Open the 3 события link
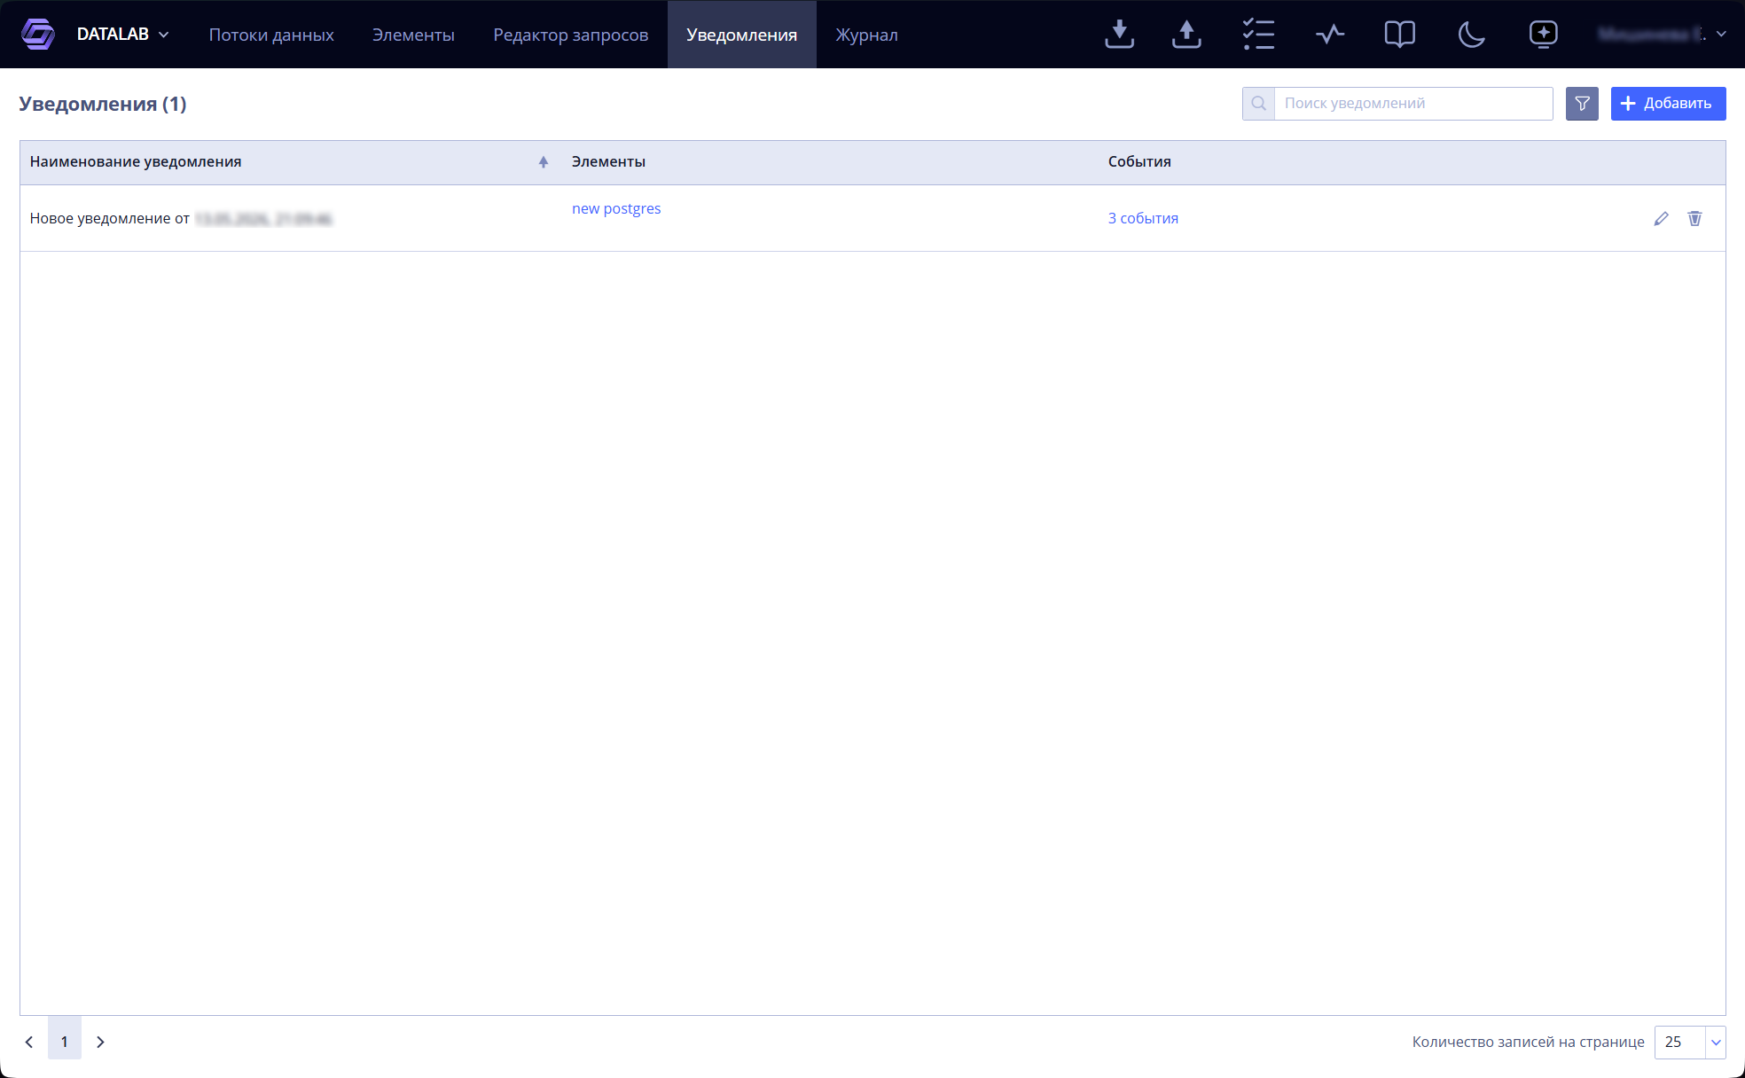Image resolution: width=1745 pixels, height=1078 pixels. pos(1143,218)
